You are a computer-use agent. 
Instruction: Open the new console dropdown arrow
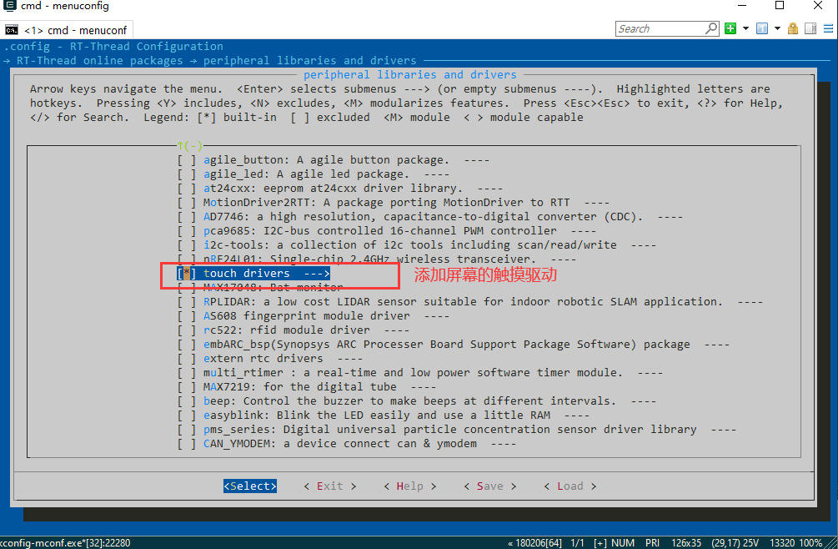coord(745,28)
